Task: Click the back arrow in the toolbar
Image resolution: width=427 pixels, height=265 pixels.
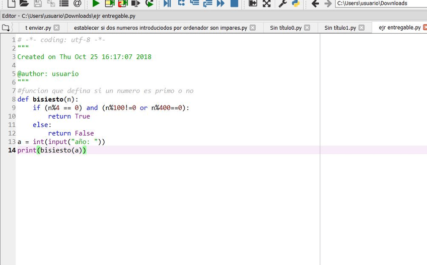Action: (x=315, y=4)
